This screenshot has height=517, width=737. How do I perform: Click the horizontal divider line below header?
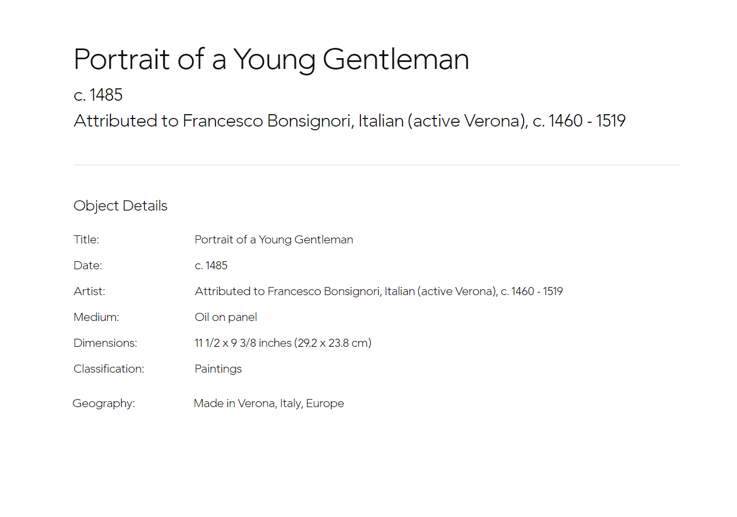[x=377, y=165]
